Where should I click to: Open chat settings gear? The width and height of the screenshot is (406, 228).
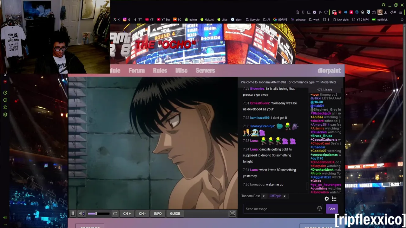point(327,199)
